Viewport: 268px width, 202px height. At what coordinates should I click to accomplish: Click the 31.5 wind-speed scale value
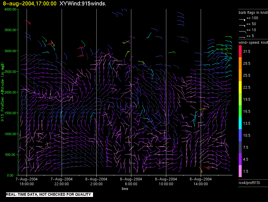[247, 52]
